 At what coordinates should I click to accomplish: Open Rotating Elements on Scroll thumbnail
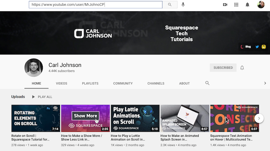36,118
